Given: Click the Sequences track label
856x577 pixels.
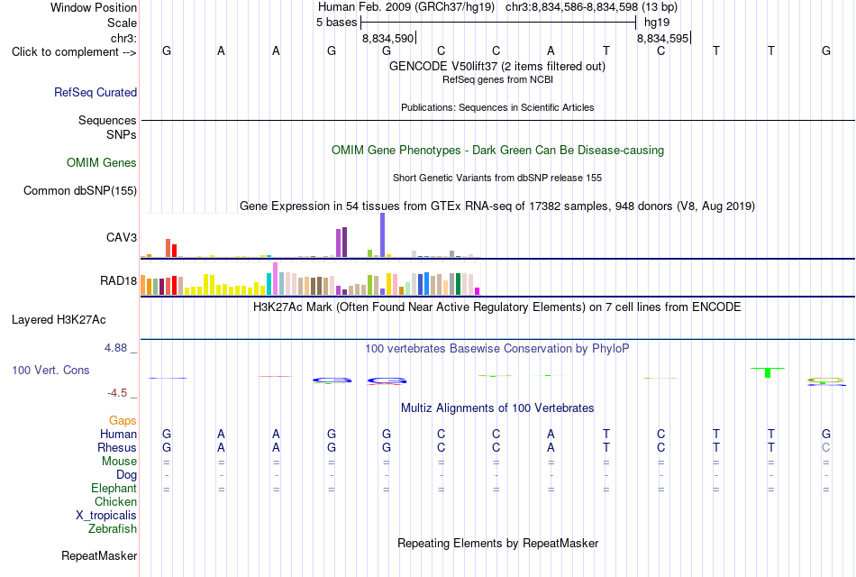Looking at the screenshot, I should pyautogui.click(x=107, y=120).
